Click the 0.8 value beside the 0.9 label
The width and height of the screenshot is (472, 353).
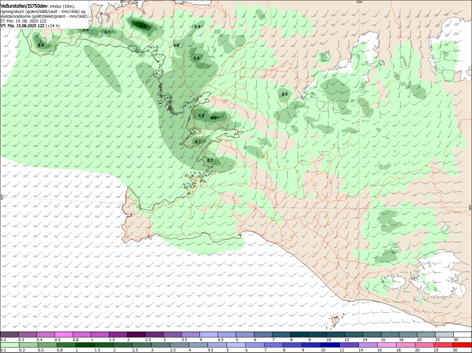pyautogui.click(x=201, y=115)
